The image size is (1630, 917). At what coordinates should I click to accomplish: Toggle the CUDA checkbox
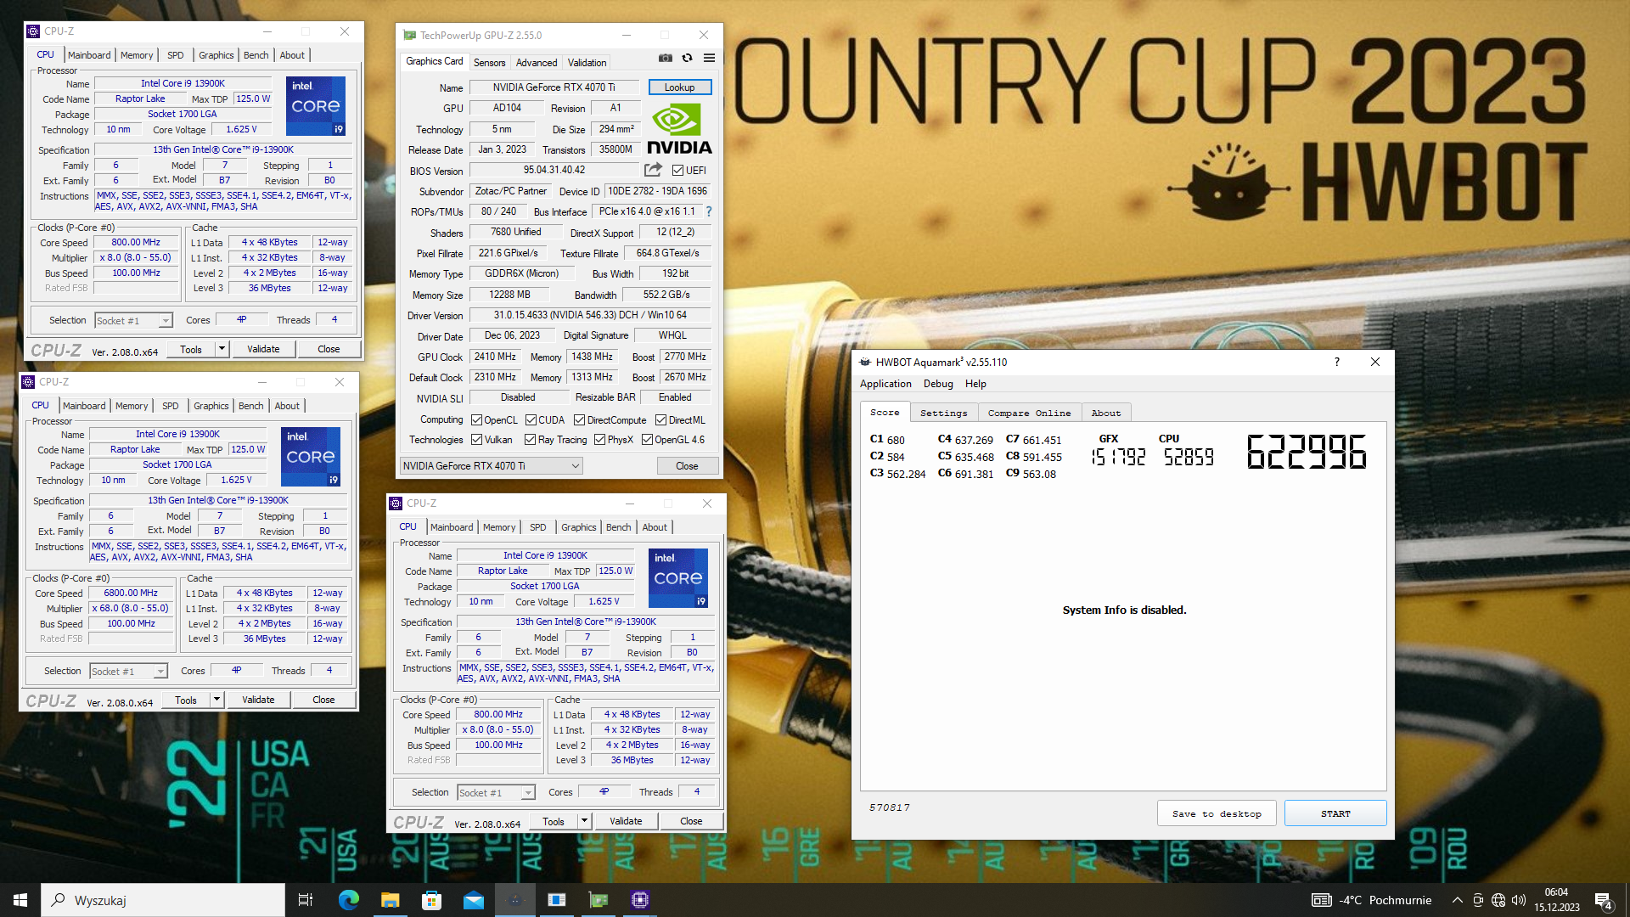click(531, 420)
